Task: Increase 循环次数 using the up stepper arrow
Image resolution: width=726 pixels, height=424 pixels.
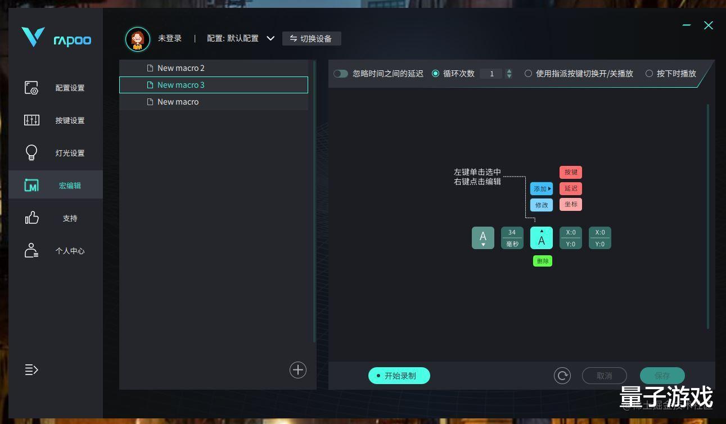Action: coord(509,71)
